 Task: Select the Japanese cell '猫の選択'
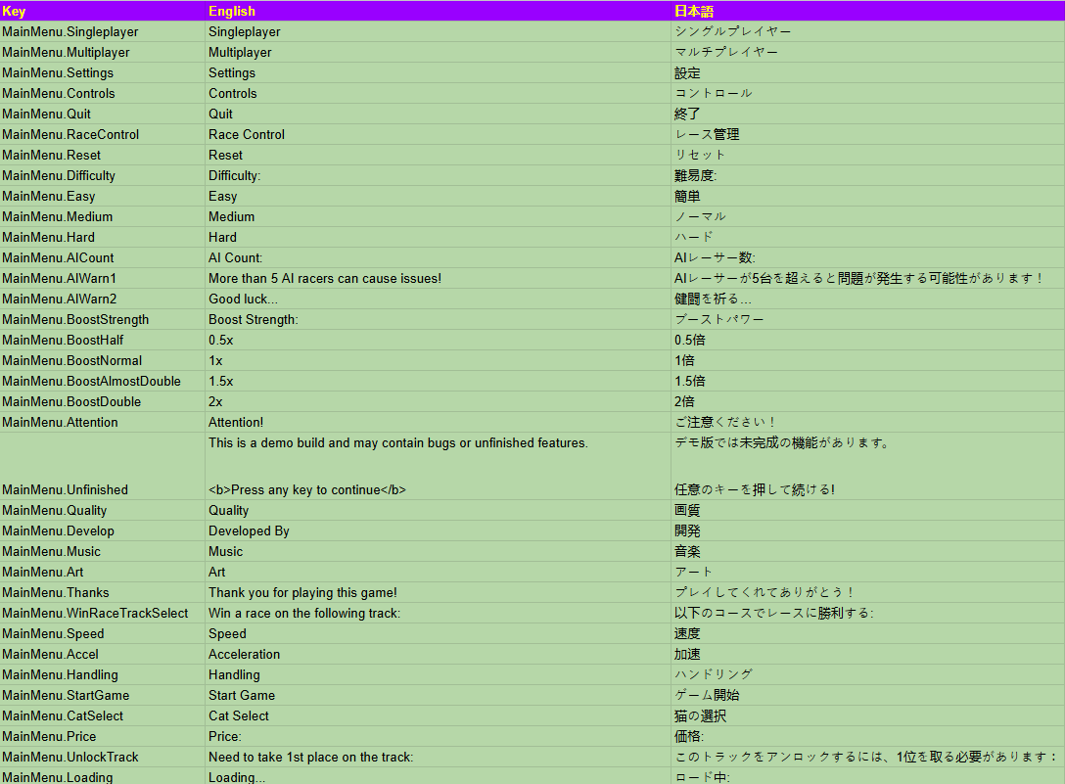point(868,716)
